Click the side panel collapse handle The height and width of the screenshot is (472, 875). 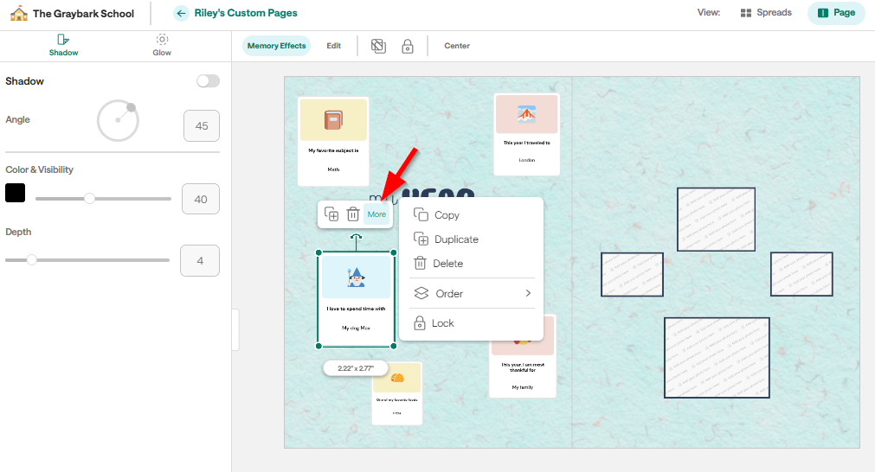click(235, 330)
